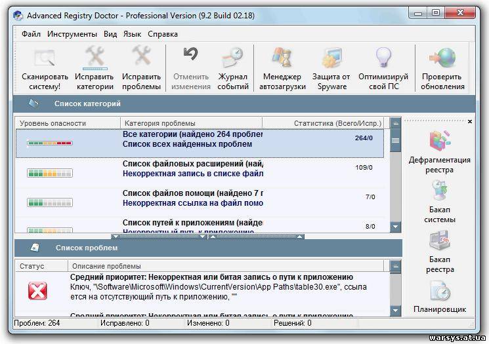This screenshot has width=489, height=344.
Task: Click the category list scroll down arrow
Action: (395, 227)
